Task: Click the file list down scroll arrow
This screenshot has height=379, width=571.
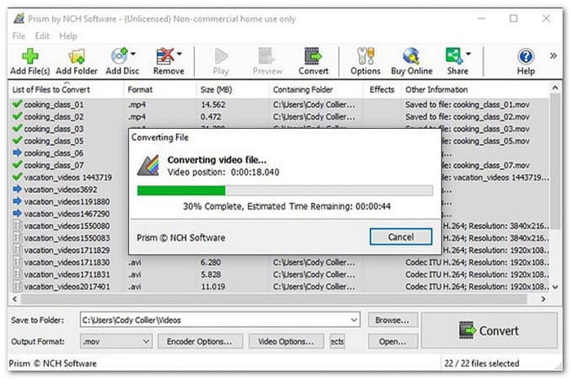Action: pos(555,287)
